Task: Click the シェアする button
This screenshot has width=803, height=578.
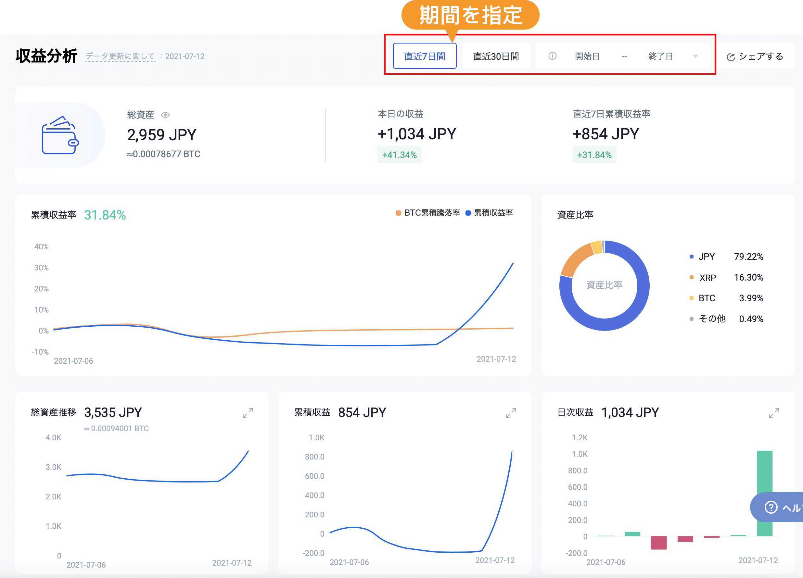Action: [755, 56]
